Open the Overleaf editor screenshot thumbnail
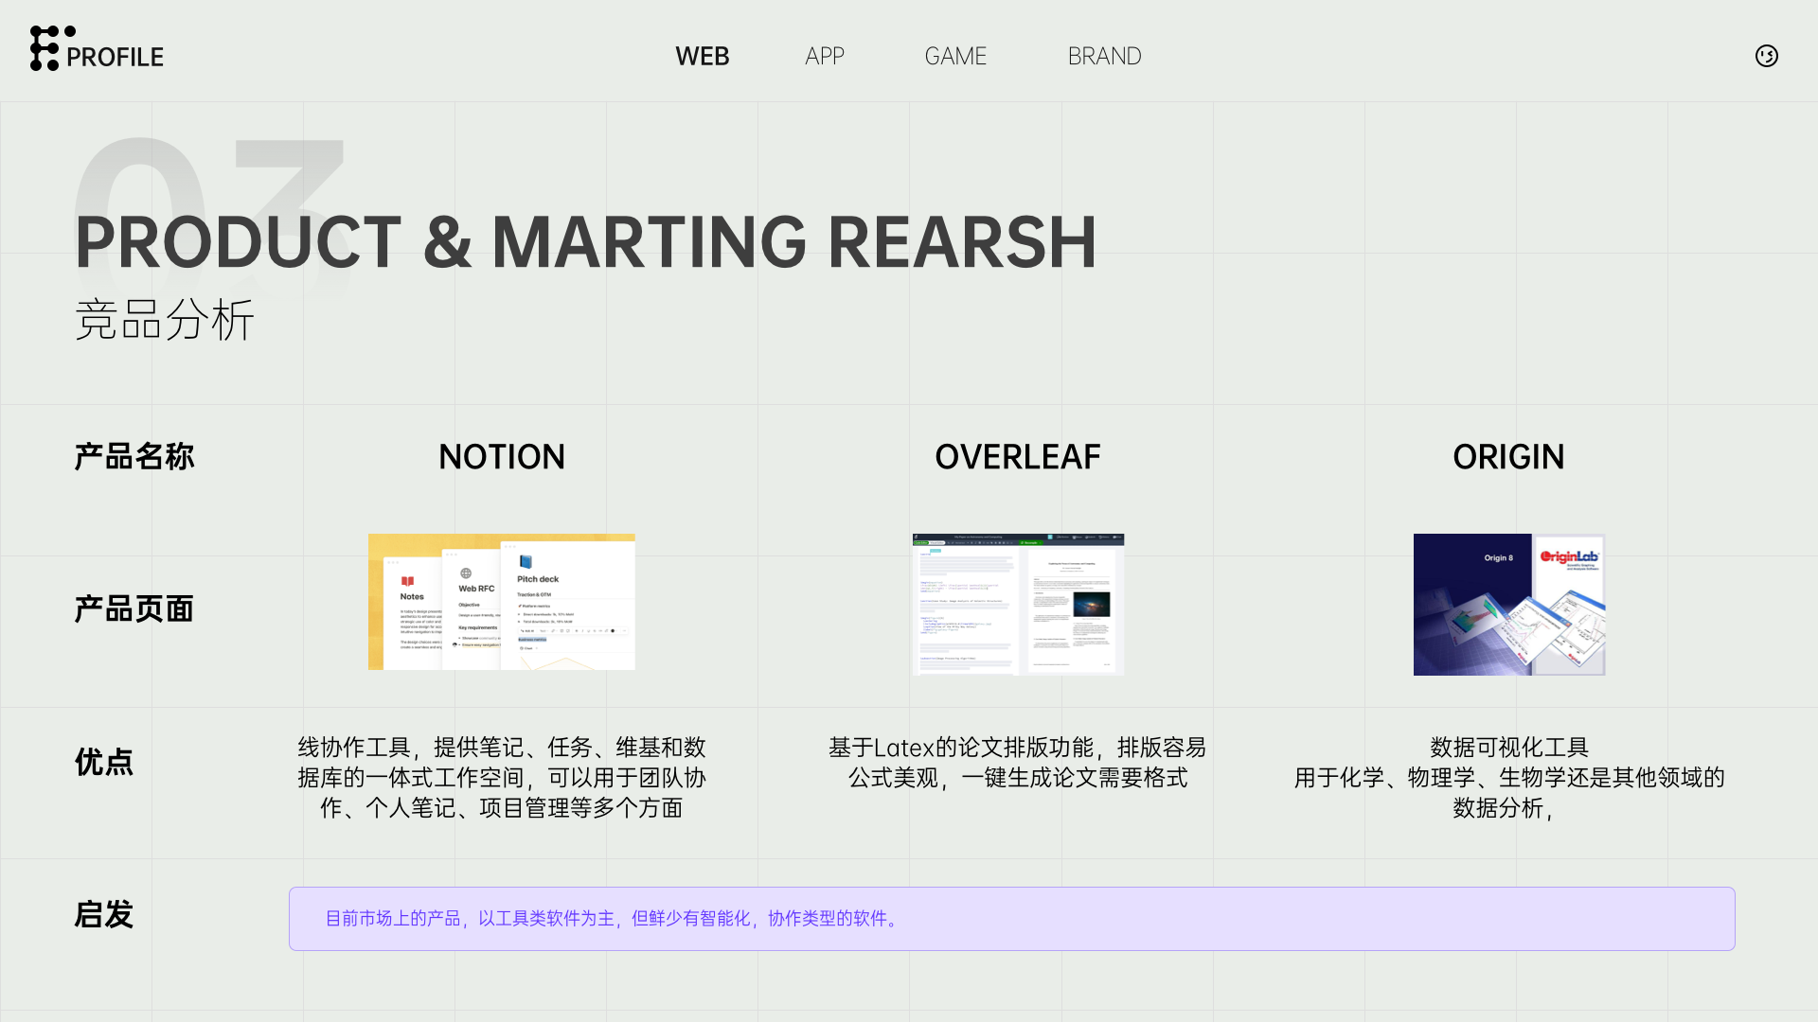Image resolution: width=1818 pixels, height=1022 pixels. (1018, 604)
